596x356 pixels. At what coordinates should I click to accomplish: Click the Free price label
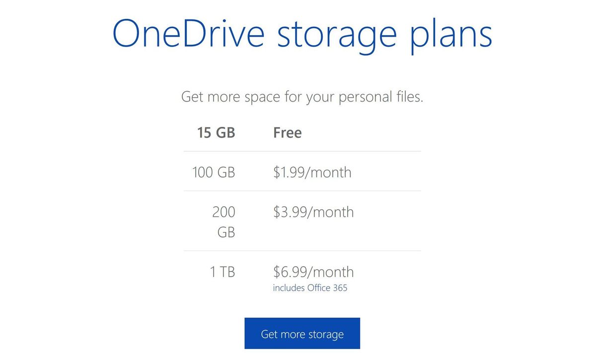[x=287, y=132]
